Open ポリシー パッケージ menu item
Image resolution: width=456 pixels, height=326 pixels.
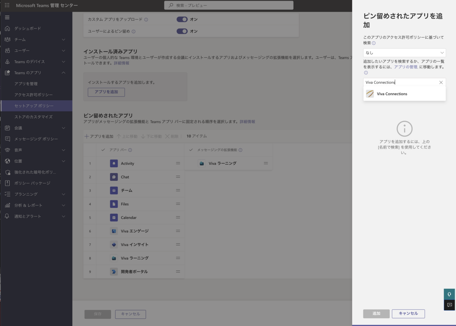click(x=36, y=183)
